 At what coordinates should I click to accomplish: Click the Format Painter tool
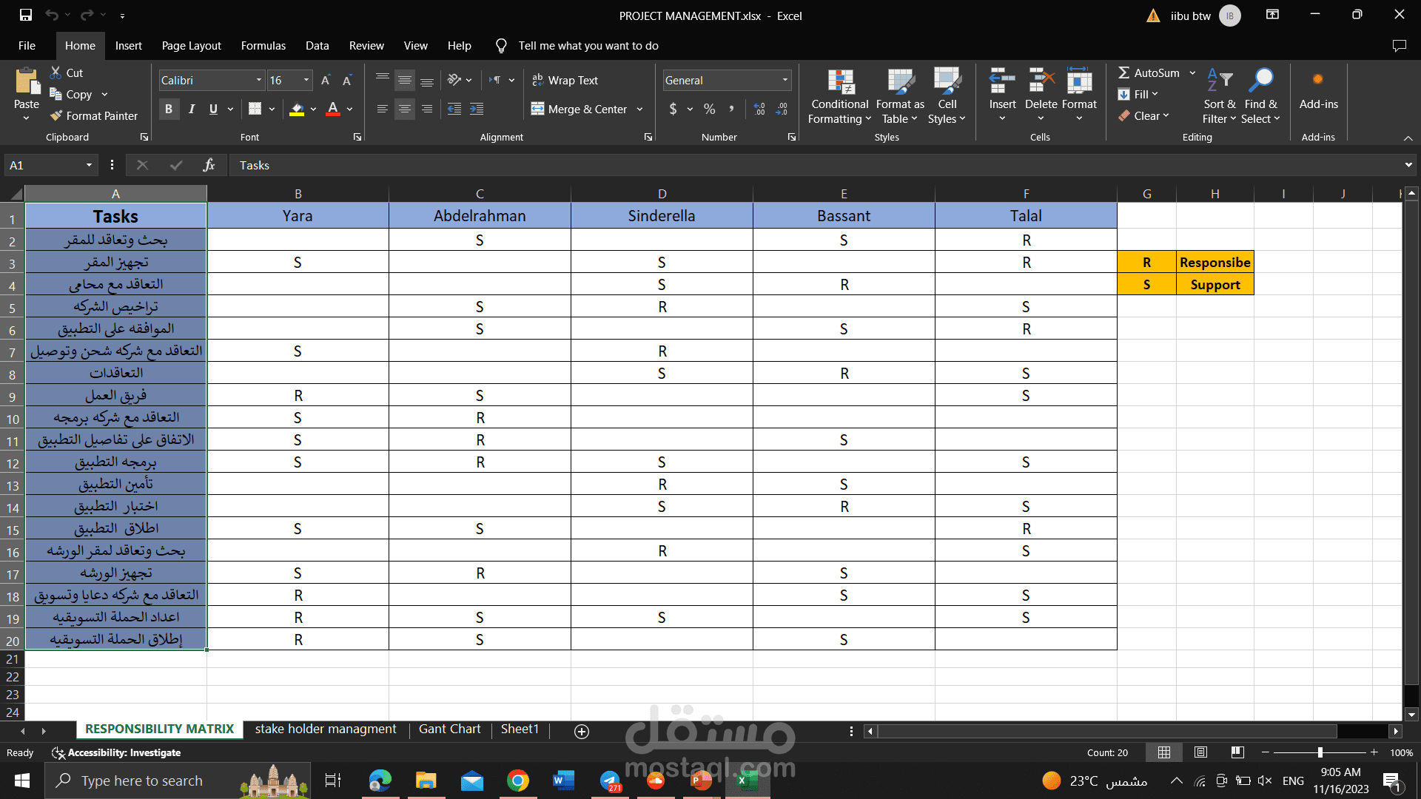[x=93, y=116]
